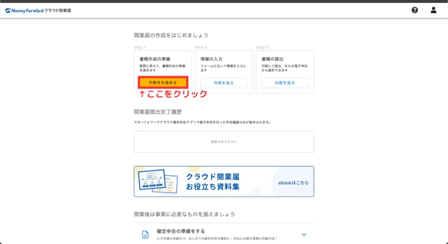The width and height of the screenshot is (448, 244).
Task: Click the description text under 確定申告の準備をする
Action: [217, 238]
